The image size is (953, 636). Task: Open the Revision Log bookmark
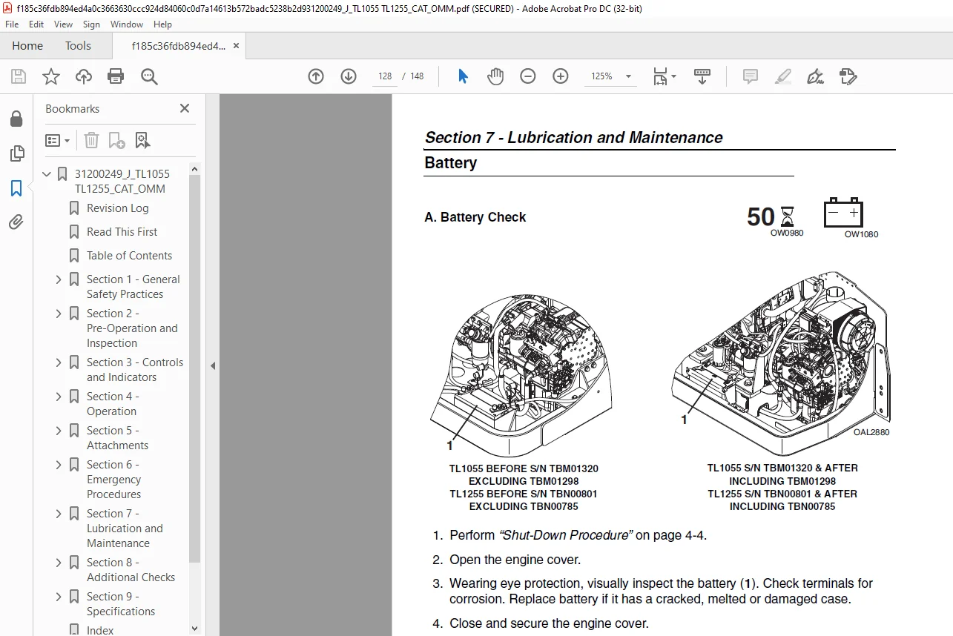pyautogui.click(x=117, y=208)
